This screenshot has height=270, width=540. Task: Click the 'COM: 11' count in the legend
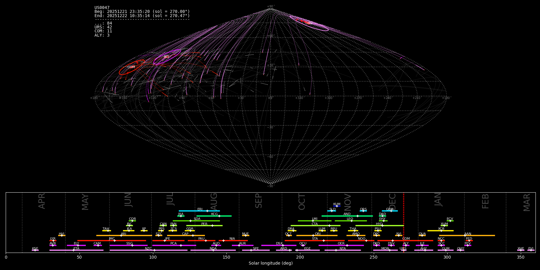pos(103,31)
